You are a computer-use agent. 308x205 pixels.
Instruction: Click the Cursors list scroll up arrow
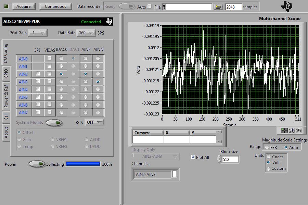219,132
